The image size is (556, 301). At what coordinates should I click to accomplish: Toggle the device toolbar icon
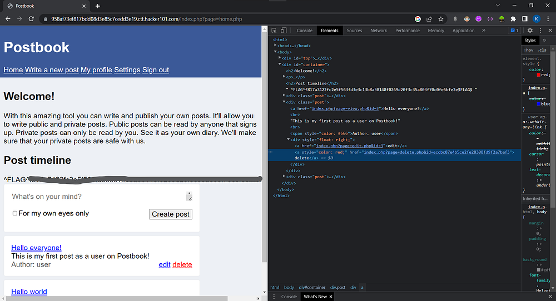coord(283,31)
